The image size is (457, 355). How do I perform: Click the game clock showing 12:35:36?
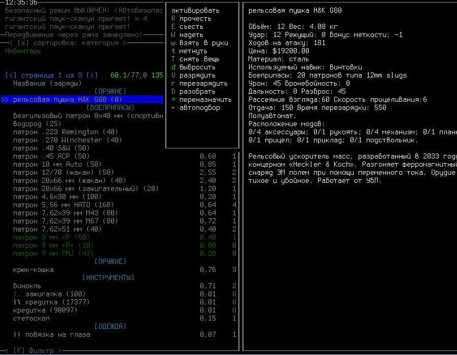click(x=21, y=3)
